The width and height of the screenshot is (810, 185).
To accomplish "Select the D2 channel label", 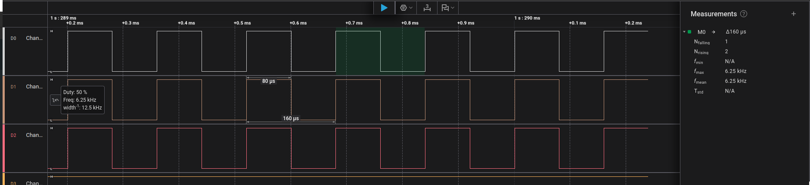I will coord(13,135).
